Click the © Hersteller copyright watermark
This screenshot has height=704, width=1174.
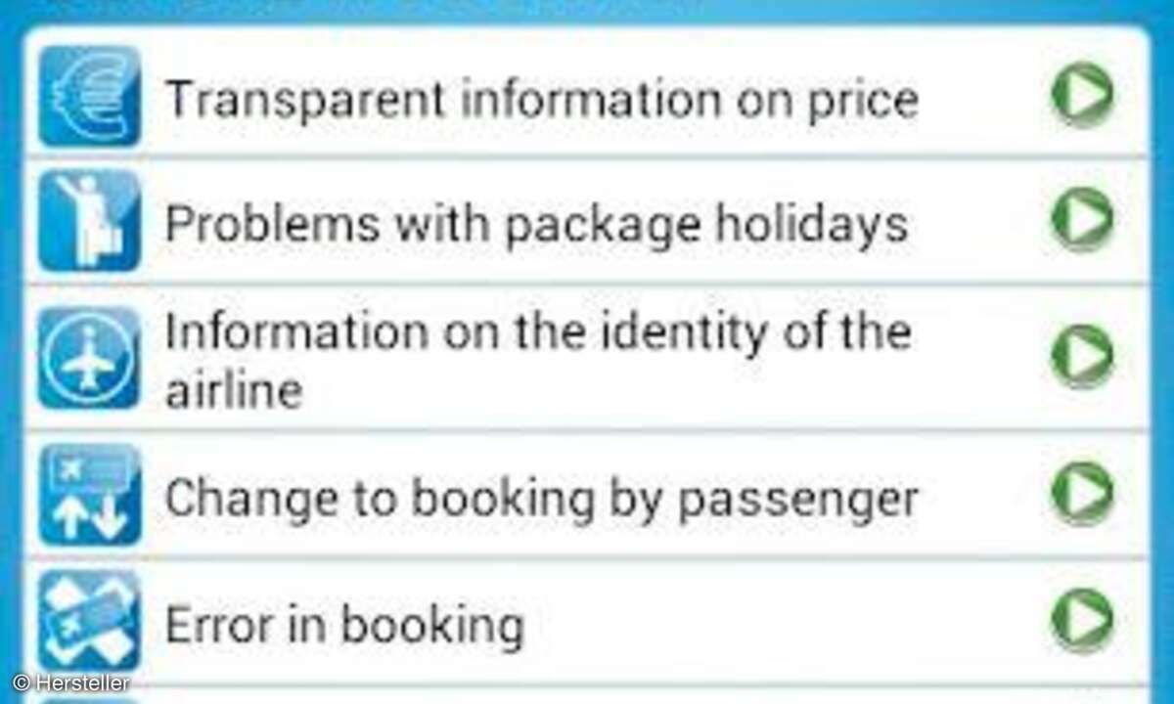(70, 683)
